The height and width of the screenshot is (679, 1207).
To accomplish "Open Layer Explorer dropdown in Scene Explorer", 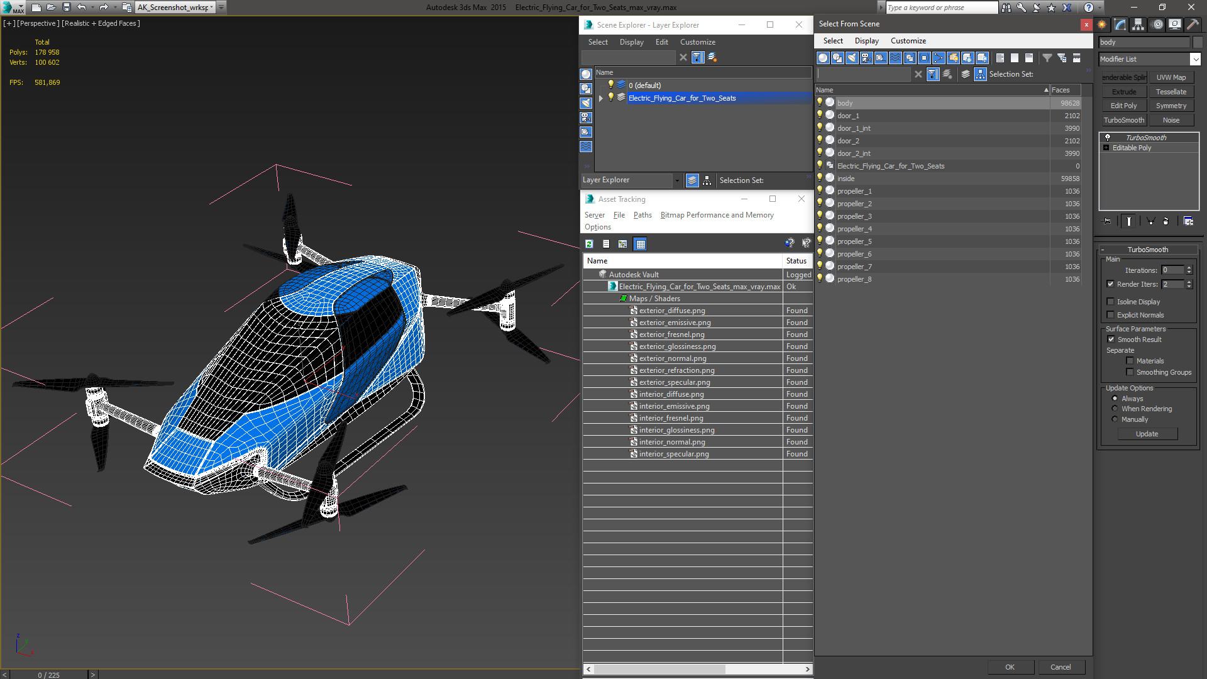I will pos(677,180).
